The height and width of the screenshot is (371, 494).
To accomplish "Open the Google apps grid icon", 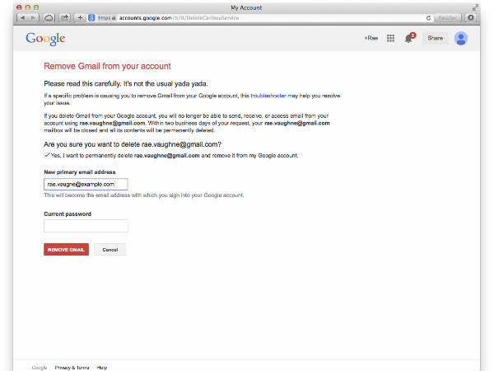I will tap(390, 38).
